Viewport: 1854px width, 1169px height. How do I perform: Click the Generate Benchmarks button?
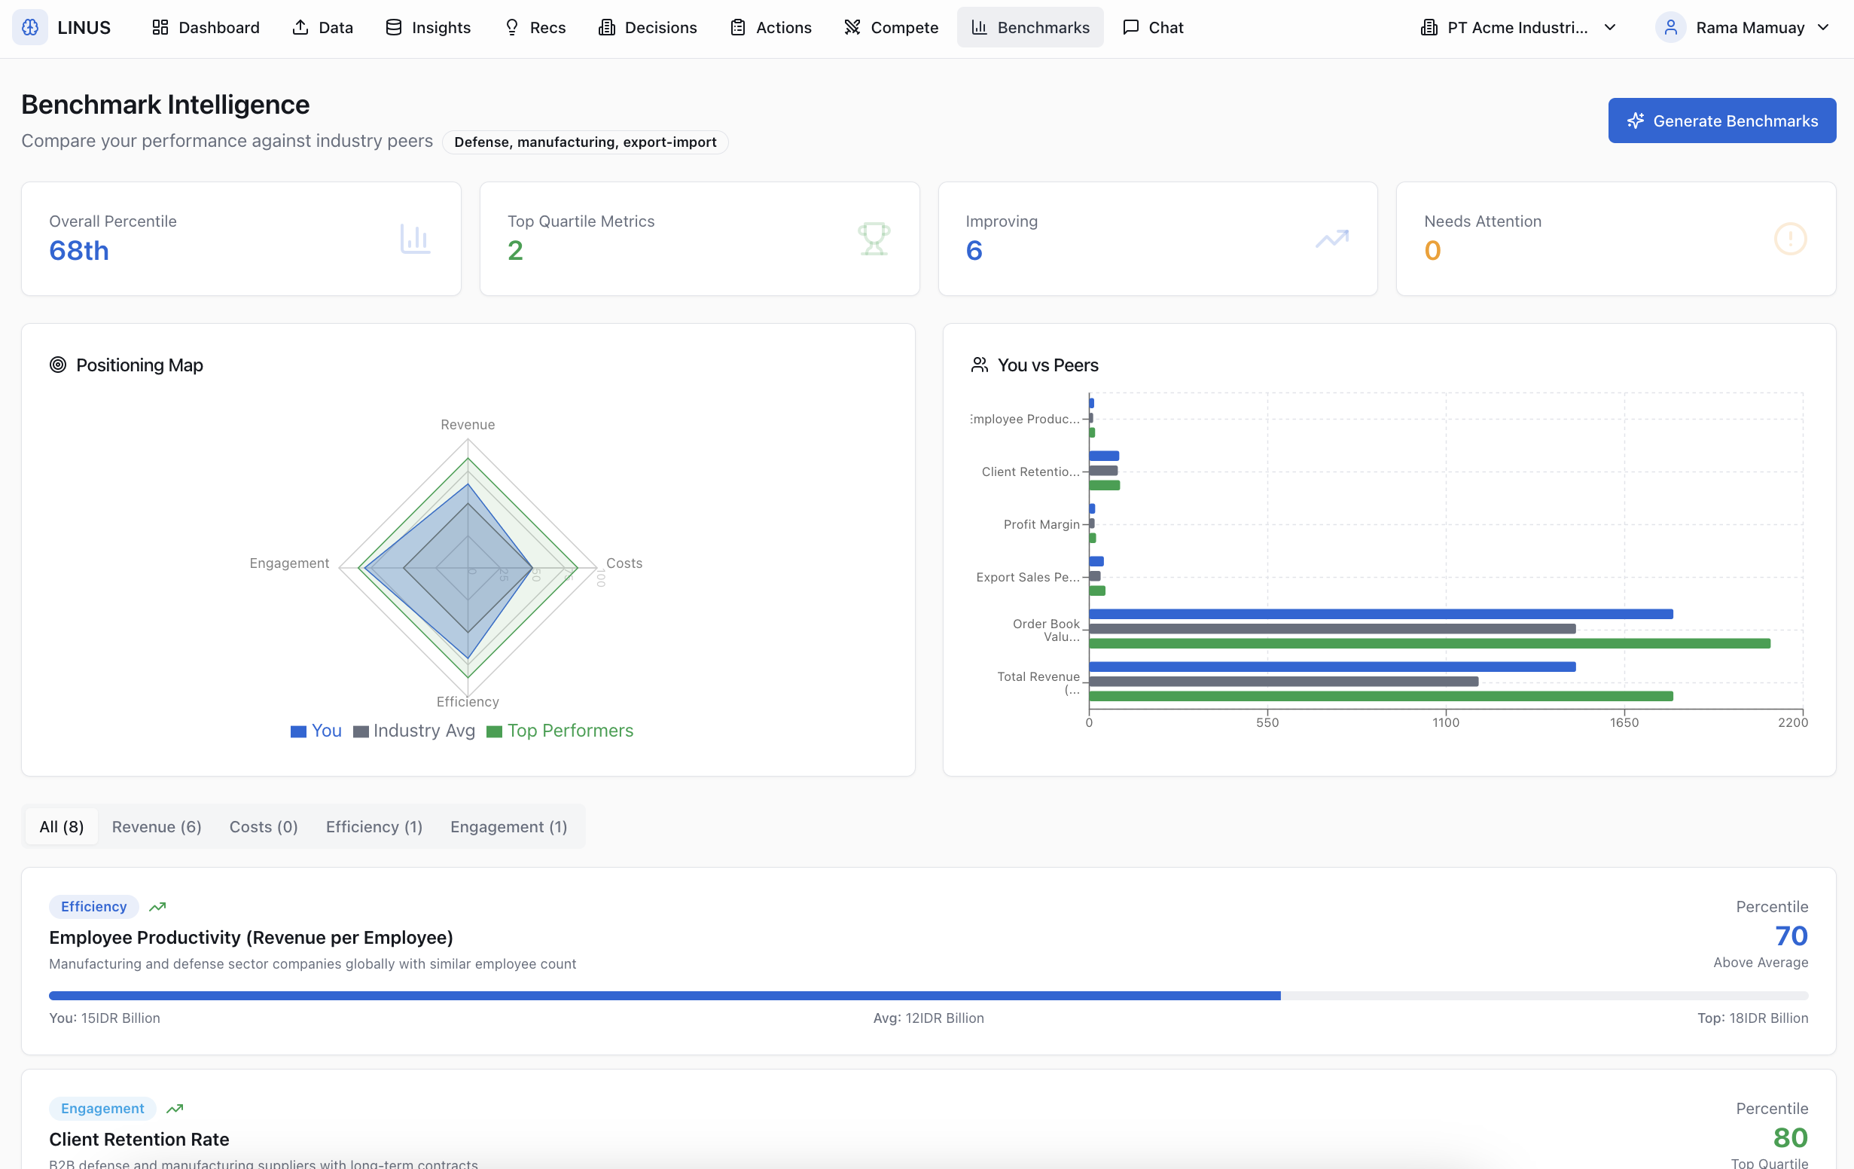(1721, 121)
